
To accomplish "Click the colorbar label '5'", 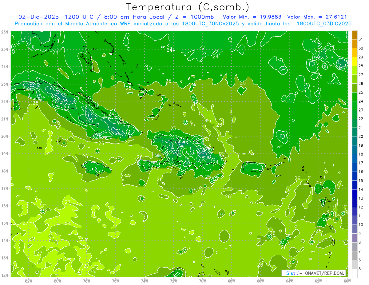I will (x=360, y=269).
